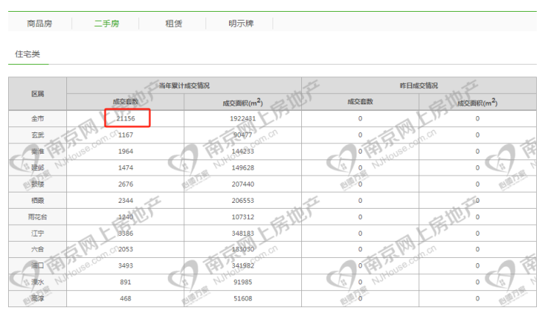Click the 当年累计成交情况 header
Screen dimensions: 545x316
point(184,85)
